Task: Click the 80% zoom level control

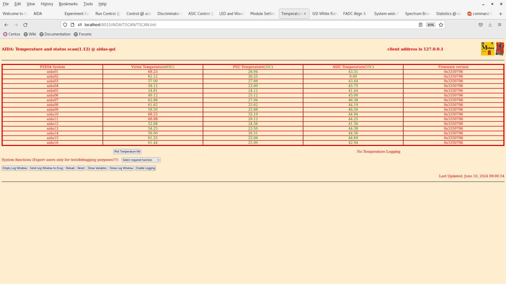Action: pyautogui.click(x=431, y=25)
